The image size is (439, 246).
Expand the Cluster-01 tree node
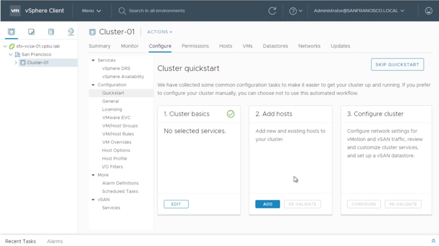point(16,63)
